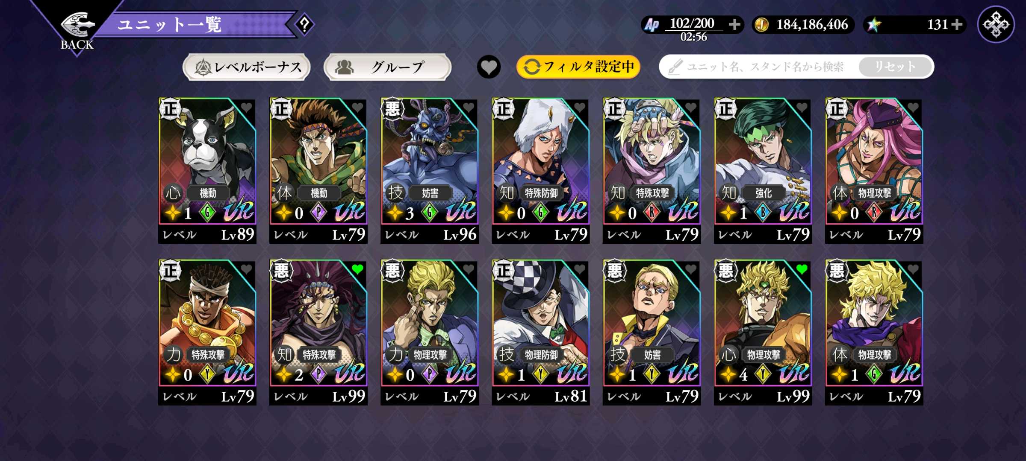Select the Lv81 checkered hat unit card
This screenshot has width=1026, height=461.
click(540, 333)
